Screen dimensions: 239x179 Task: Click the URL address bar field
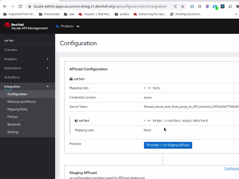point(100,6)
